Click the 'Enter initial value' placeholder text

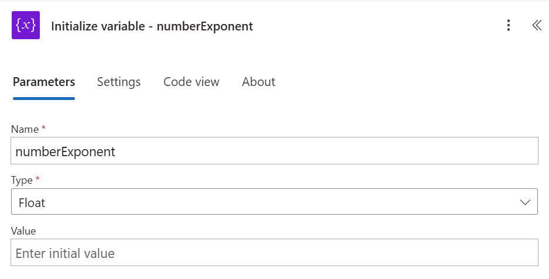65,253
